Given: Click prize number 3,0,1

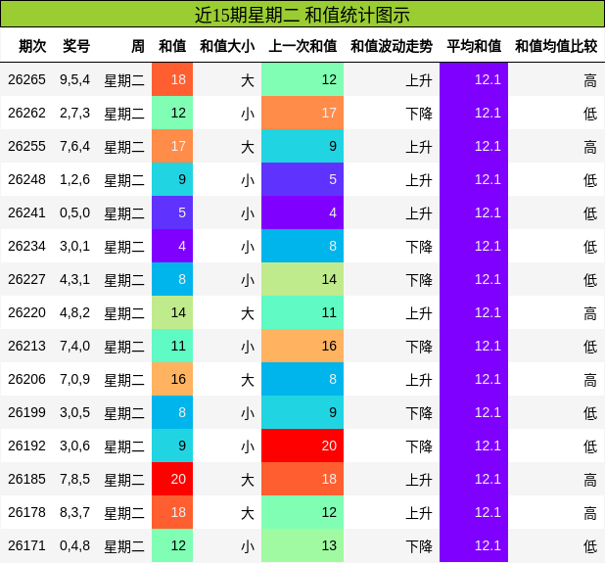Looking at the screenshot, I should (x=74, y=246).
